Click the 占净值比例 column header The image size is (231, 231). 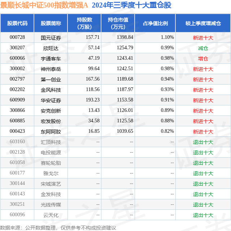click(x=155, y=23)
